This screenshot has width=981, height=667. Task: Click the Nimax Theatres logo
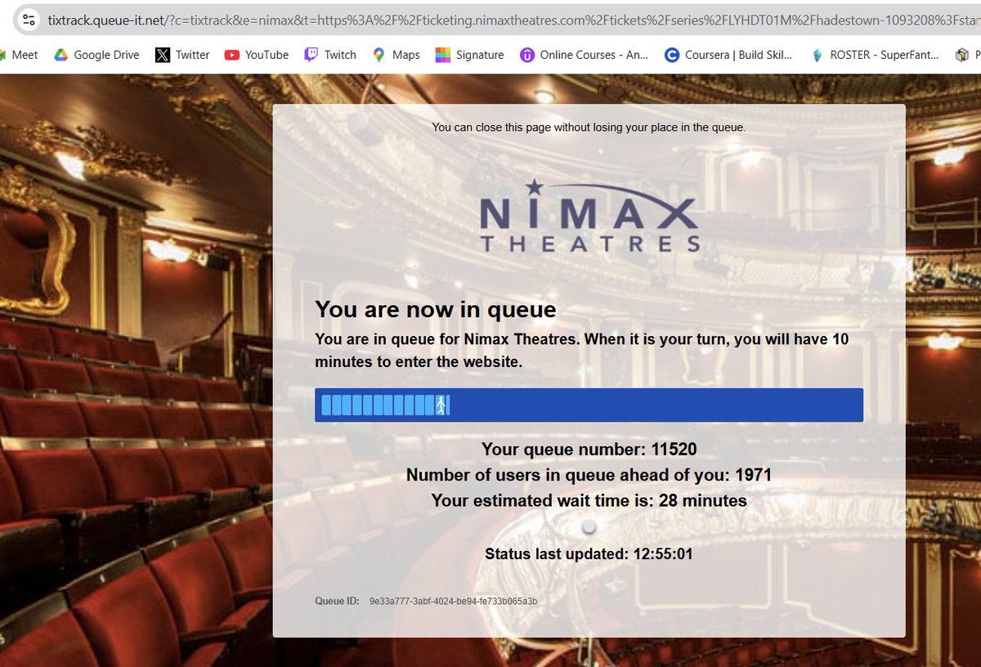(589, 217)
